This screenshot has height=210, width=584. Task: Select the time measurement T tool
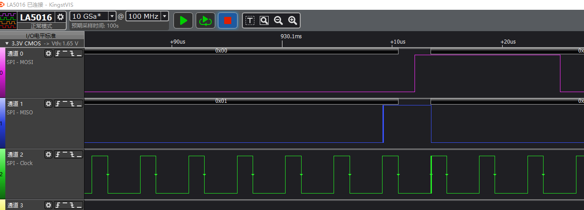click(250, 20)
